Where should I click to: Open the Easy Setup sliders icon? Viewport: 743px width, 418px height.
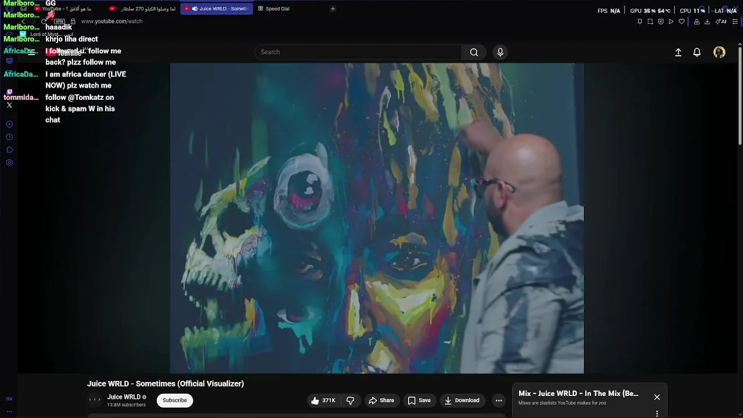point(735,21)
